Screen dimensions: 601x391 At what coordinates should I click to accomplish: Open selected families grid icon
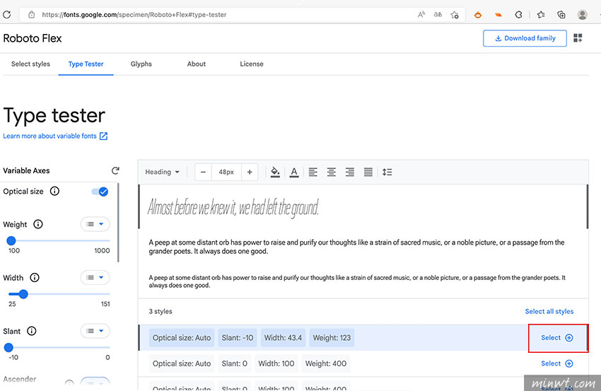click(578, 38)
